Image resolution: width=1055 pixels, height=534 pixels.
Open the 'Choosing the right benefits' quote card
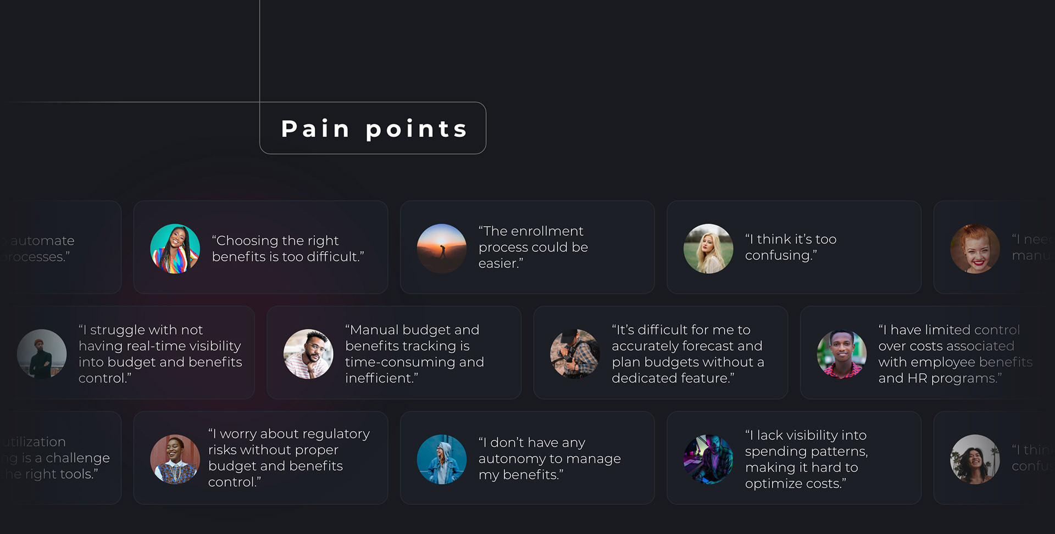(261, 247)
